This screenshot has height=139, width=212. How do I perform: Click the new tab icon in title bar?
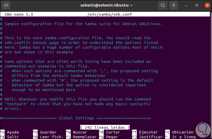click(6, 5)
